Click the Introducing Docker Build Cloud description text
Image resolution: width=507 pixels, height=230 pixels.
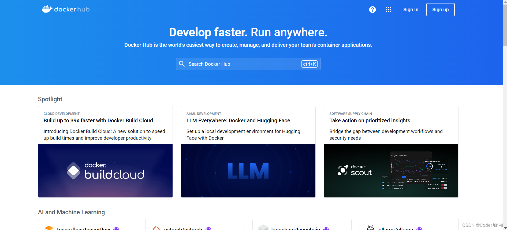[x=104, y=135]
